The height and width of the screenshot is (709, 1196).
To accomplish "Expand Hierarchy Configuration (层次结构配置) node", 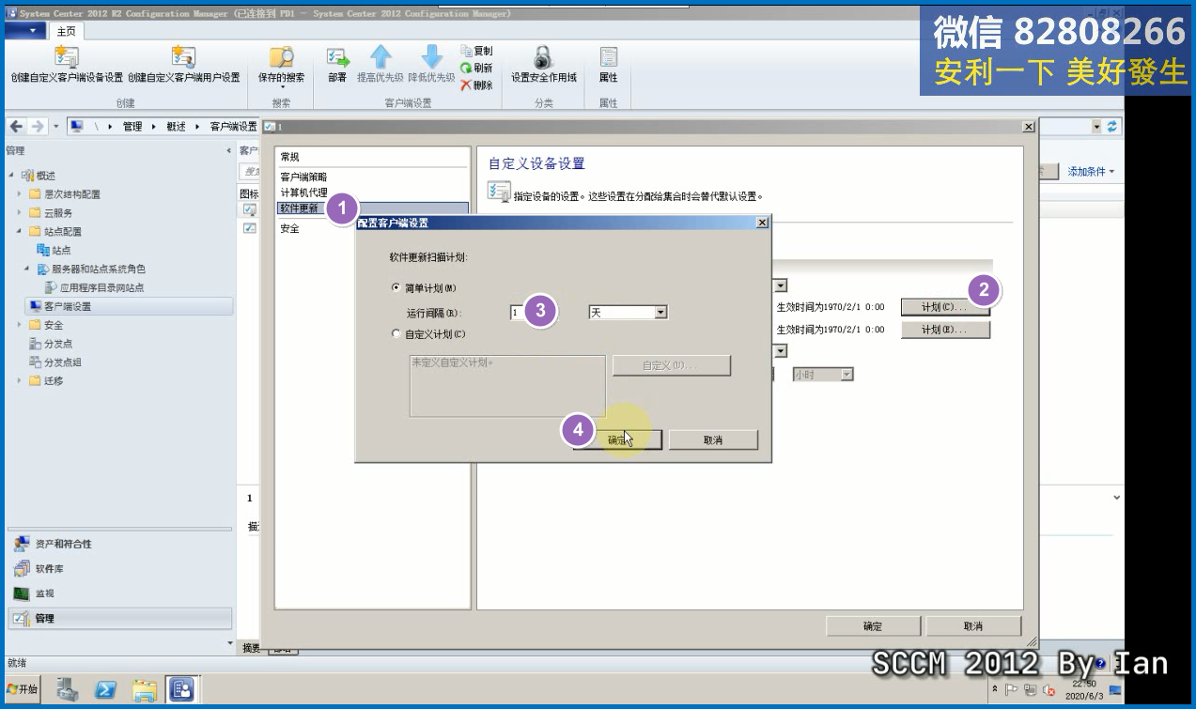I will (20, 194).
